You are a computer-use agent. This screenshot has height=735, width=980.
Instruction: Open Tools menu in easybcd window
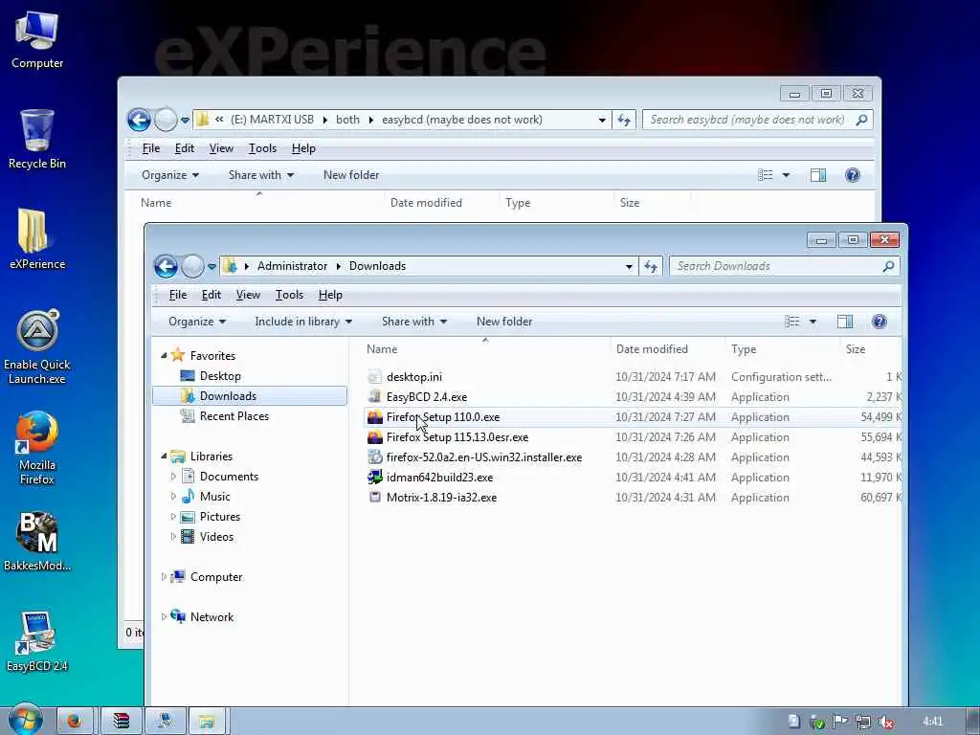pyautogui.click(x=262, y=148)
